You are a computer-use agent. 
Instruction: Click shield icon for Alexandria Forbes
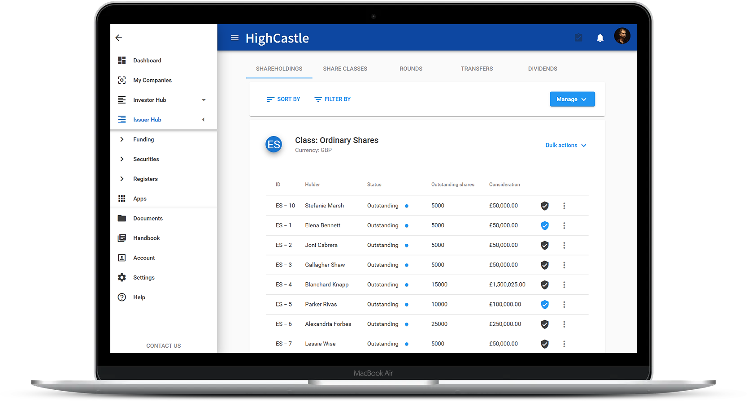545,324
